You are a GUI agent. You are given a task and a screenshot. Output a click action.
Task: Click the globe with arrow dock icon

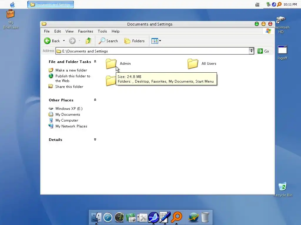click(x=193, y=218)
